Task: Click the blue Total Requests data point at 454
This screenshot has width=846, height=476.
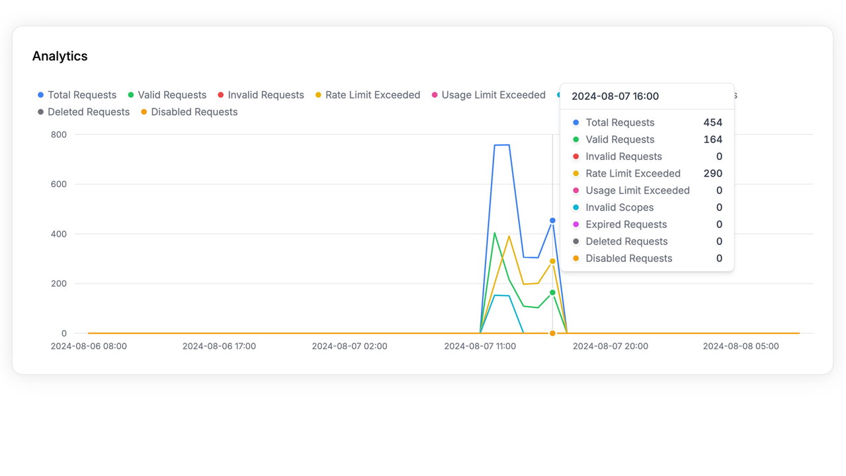Action: click(552, 221)
